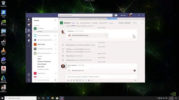179x100 pixels.
Task: Click the Format text icon in compose toolbar
Action: 68,80
